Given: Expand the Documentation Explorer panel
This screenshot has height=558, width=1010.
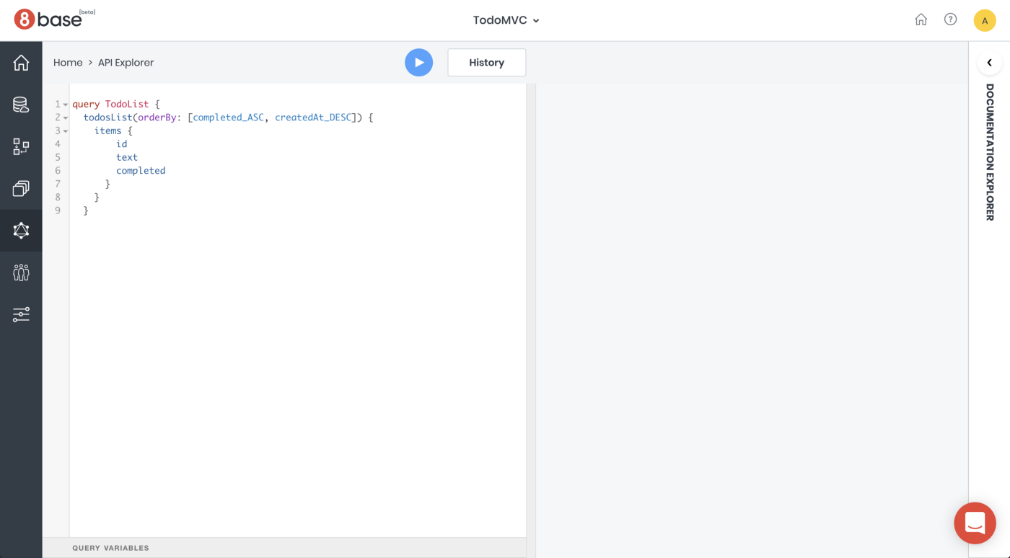Looking at the screenshot, I should 989,63.
